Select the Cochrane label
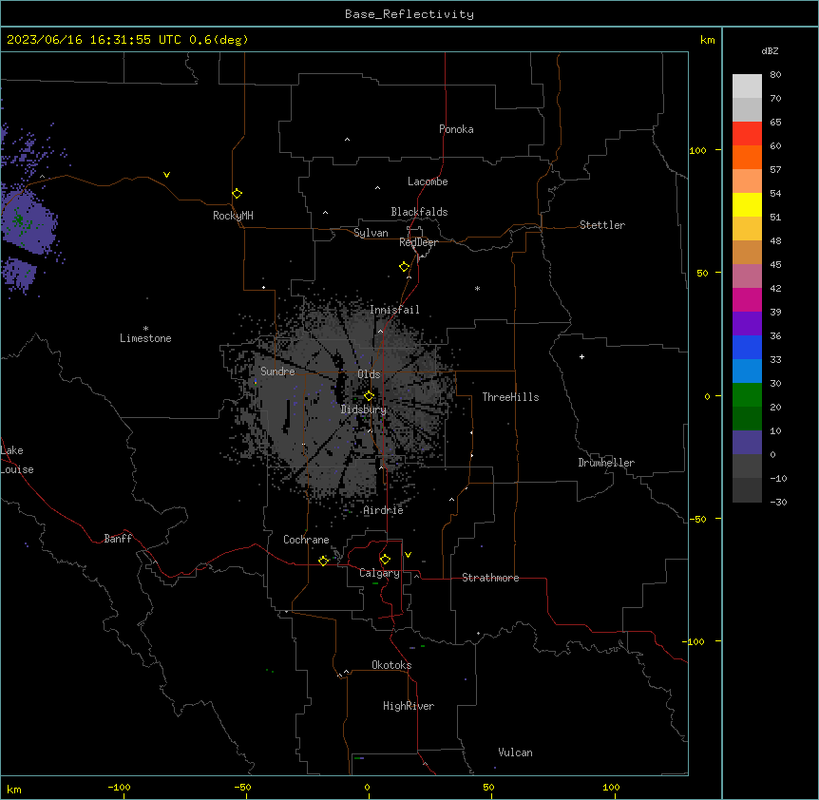The height and width of the screenshot is (800, 819). tap(306, 540)
